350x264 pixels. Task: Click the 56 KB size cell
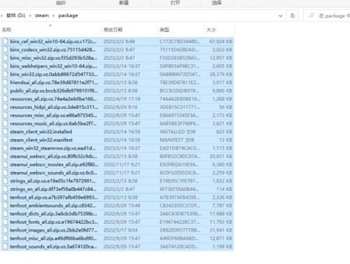coord(226,107)
